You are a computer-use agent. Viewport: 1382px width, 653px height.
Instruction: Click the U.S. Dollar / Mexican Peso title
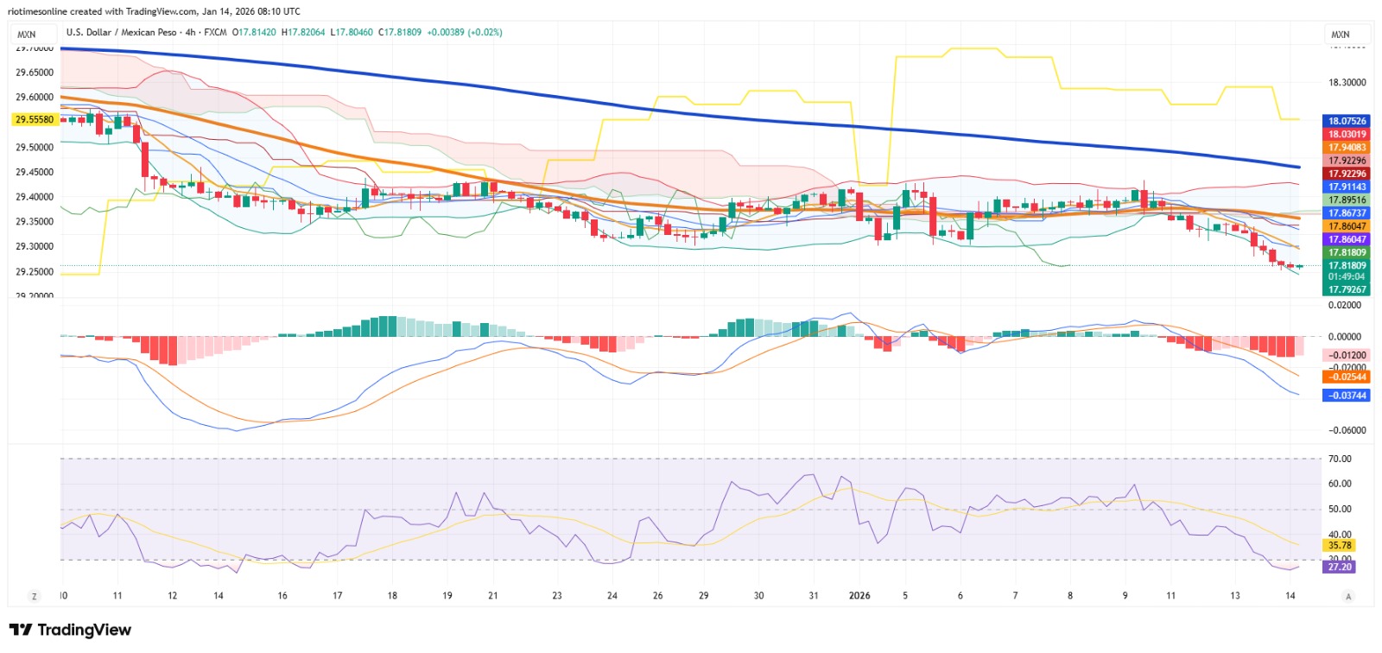pyautogui.click(x=121, y=32)
